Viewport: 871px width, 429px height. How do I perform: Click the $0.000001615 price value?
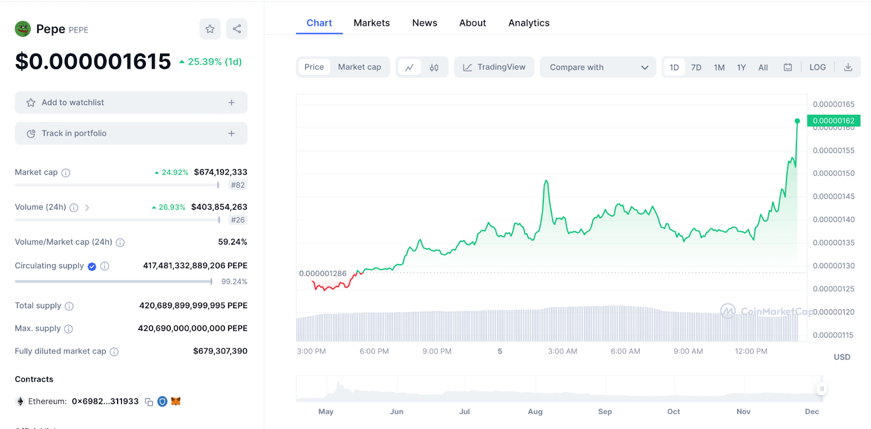point(93,61)
